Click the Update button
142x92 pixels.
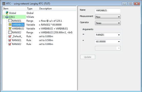[x=88, y=57]
